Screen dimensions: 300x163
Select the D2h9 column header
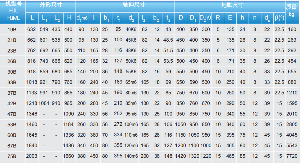(x=205, y=18)
